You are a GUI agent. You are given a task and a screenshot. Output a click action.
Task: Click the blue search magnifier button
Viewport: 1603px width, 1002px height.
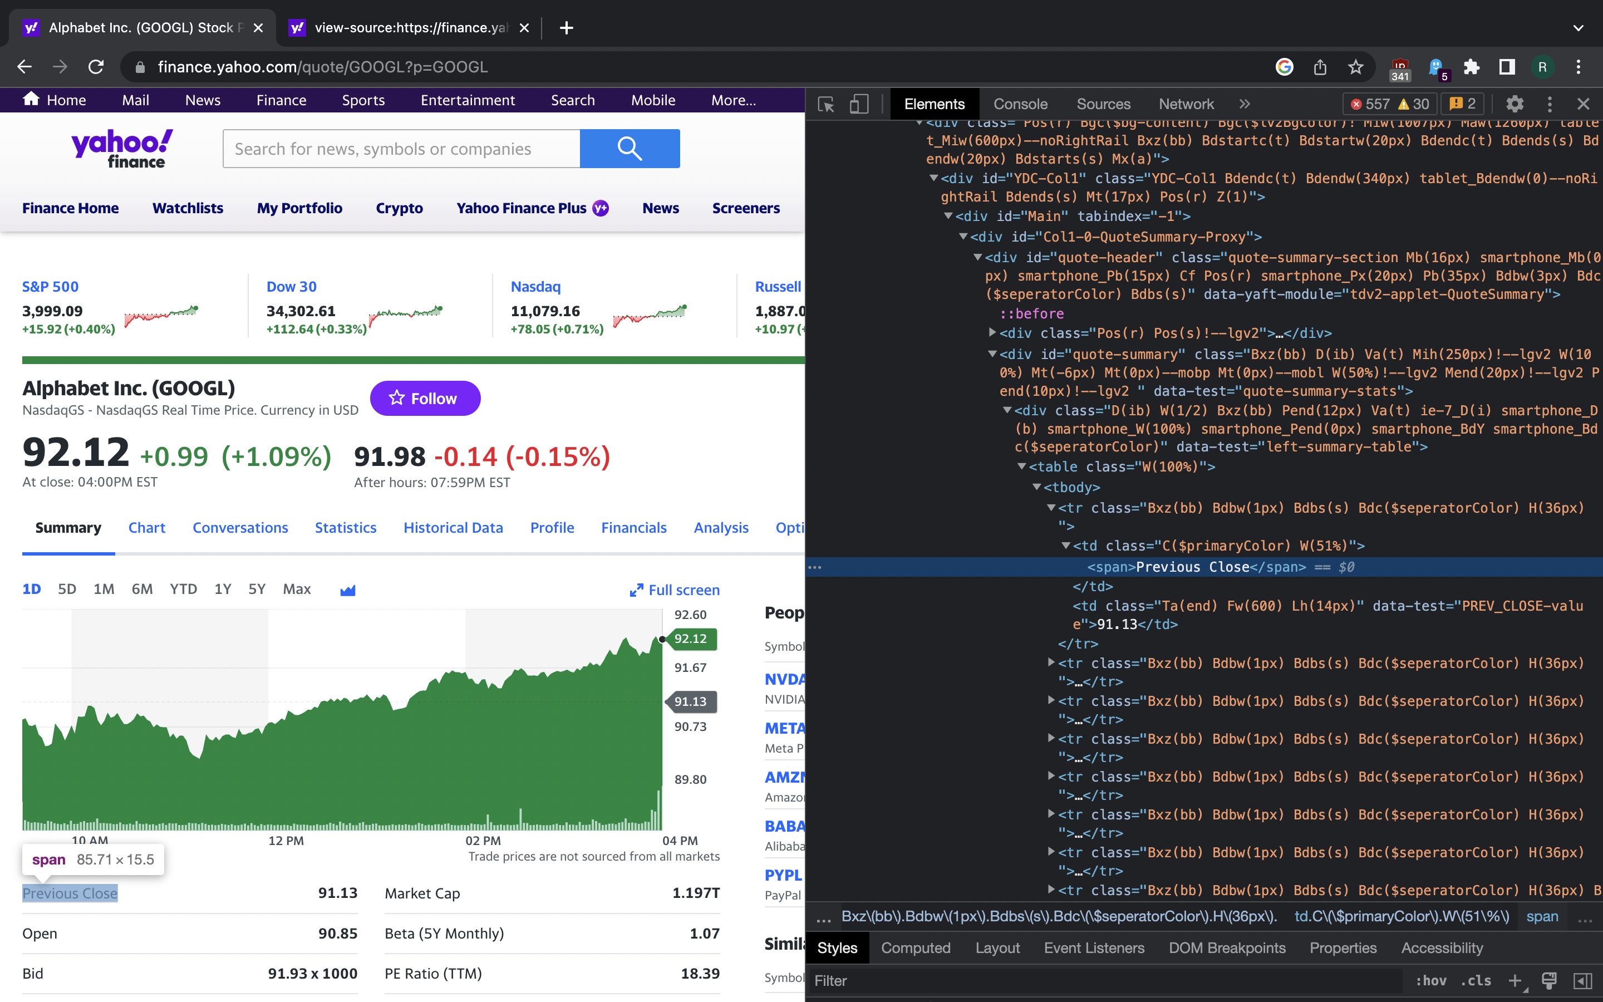tap(630, 149)
